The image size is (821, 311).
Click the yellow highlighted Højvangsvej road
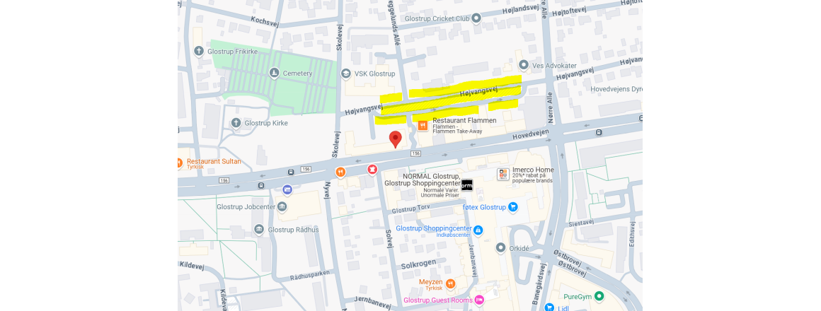tap(451, 98)
